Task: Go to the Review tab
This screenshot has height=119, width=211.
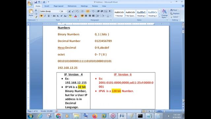Action: click(95, 6)
